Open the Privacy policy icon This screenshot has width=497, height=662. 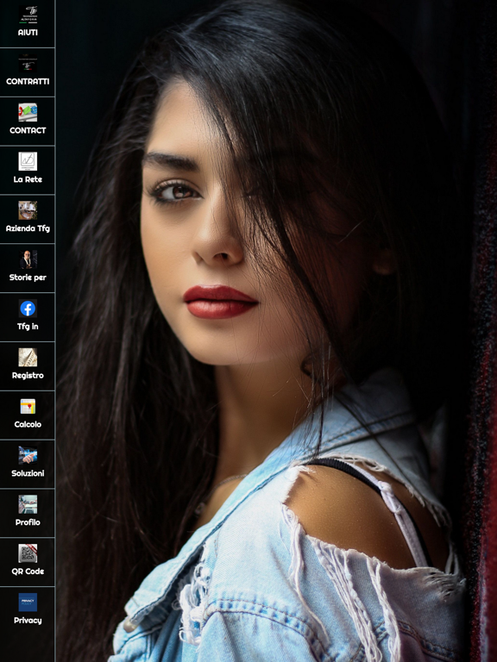pos(28,602)
